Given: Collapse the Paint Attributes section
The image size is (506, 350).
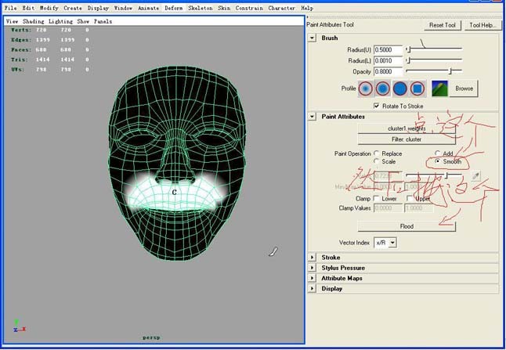Looking at the screenshot, I should [x=312, y=117].
